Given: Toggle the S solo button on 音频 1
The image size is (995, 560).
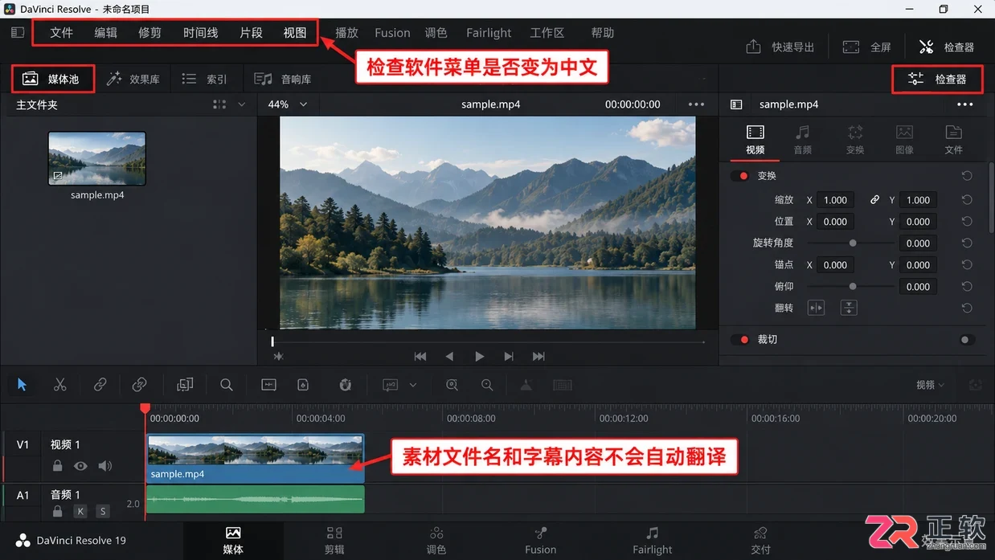Looking at the screenshot, I should point(102,511).
